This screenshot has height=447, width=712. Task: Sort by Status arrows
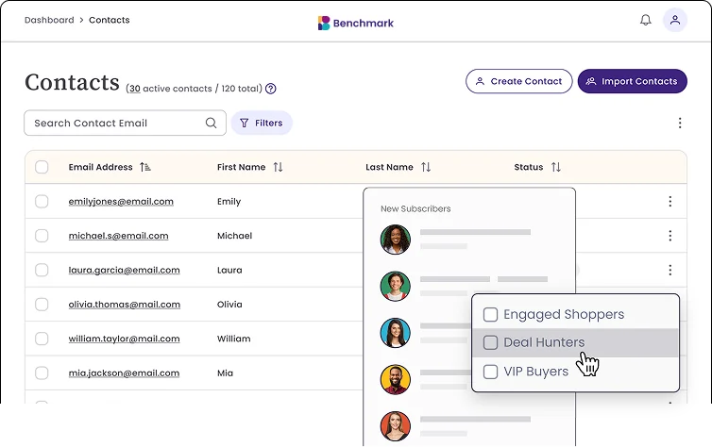point(556,167)
